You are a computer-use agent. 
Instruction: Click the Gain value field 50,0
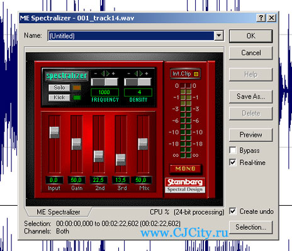76,180
